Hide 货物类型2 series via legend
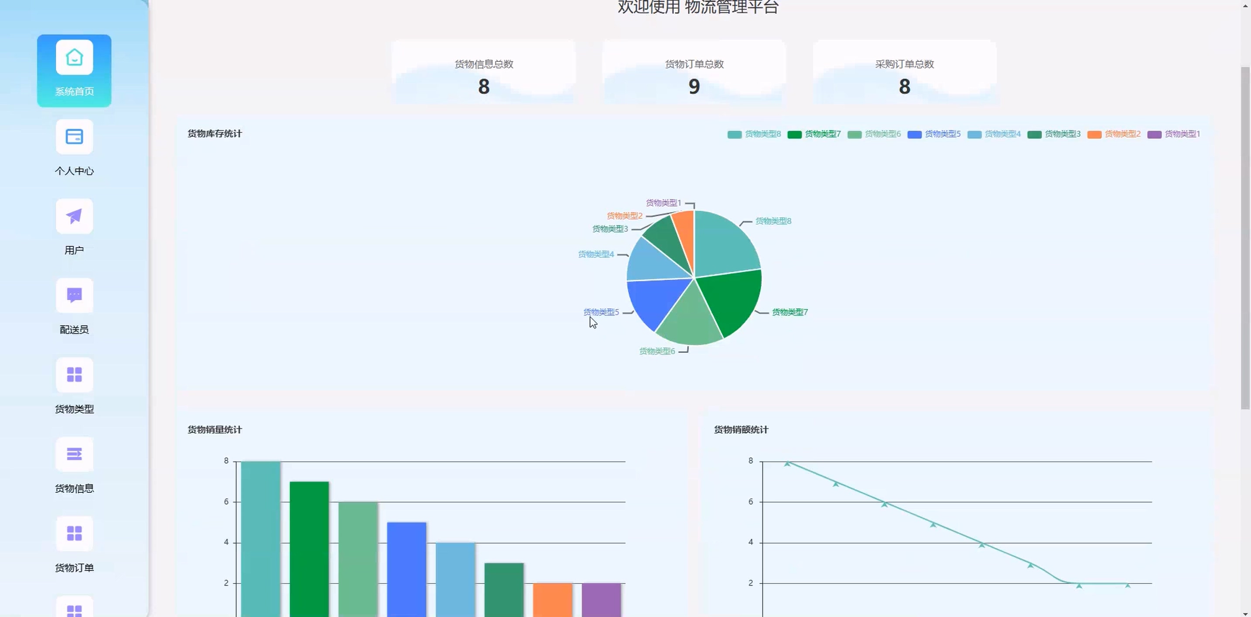 click(x=1114, y=134)
